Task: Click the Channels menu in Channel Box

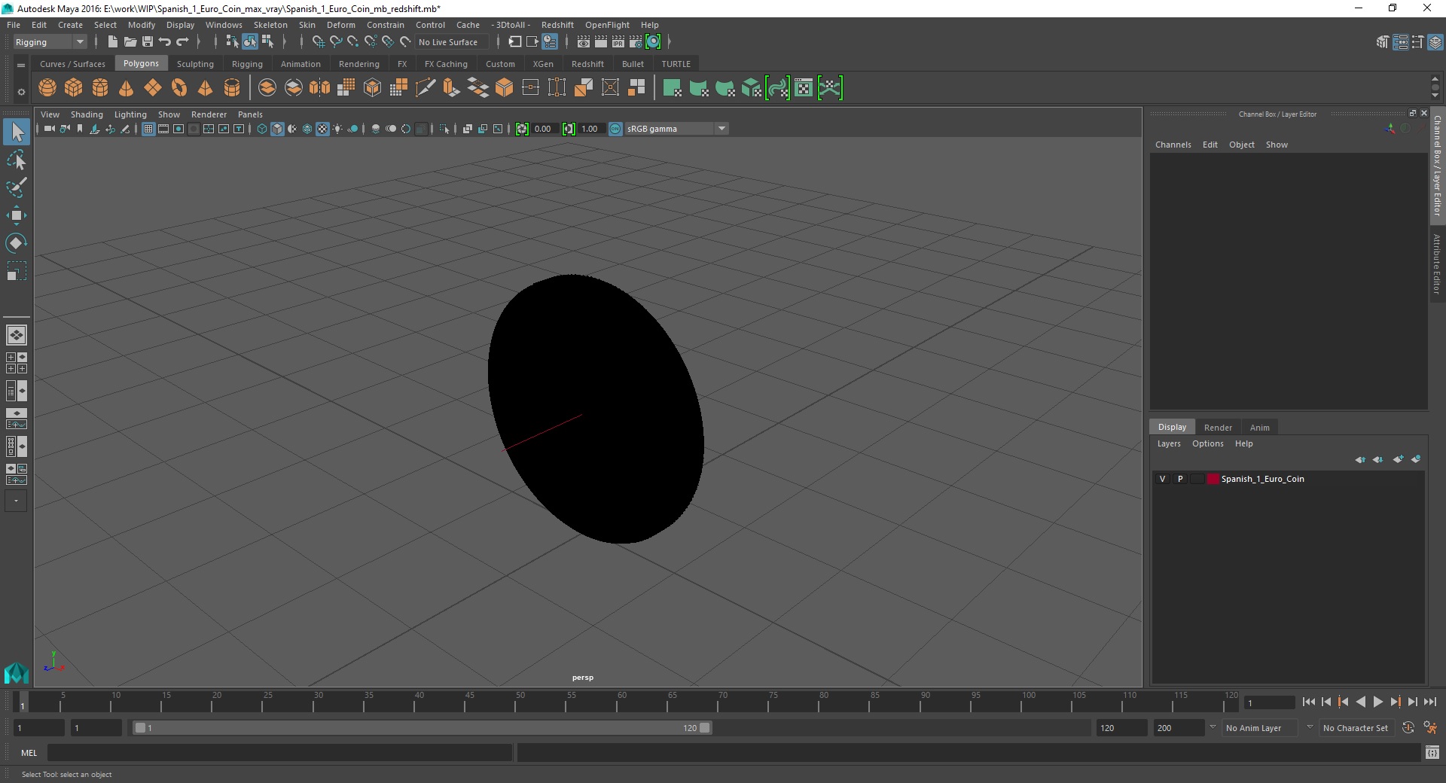Action: pyautogui.click(x=1173, y=145)
